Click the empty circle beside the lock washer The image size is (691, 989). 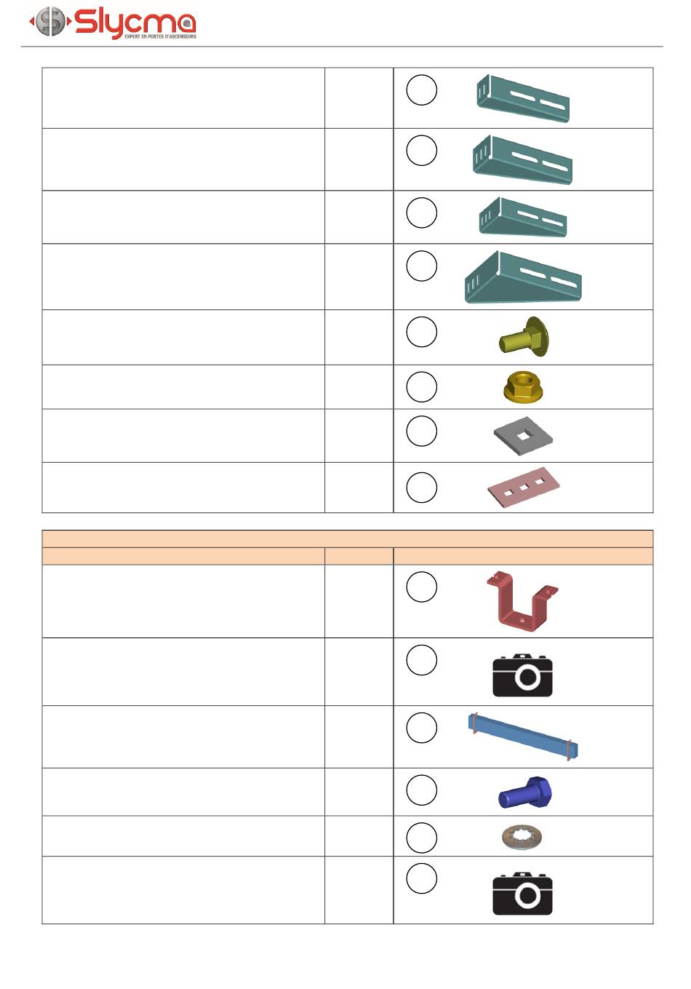pyautogui.click(x=422, y=838)
